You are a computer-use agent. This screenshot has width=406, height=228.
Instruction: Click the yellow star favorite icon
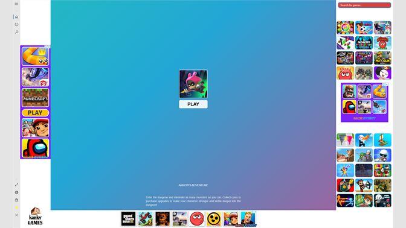point(16,207)
